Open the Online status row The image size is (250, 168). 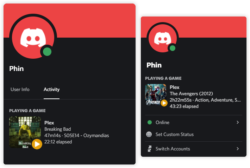[x=194, y=122]
